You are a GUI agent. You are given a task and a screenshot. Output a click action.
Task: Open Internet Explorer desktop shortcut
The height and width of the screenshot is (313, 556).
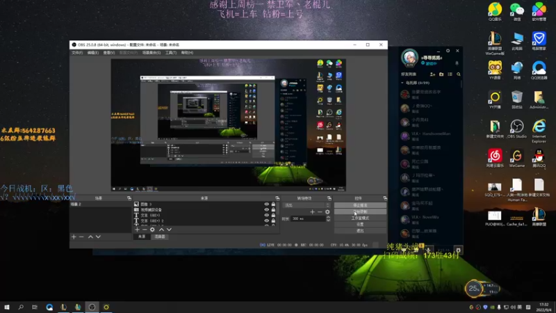tap(539, 131)
